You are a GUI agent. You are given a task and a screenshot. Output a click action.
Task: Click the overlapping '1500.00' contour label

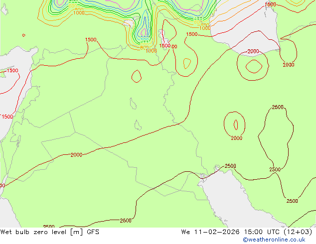168,46
